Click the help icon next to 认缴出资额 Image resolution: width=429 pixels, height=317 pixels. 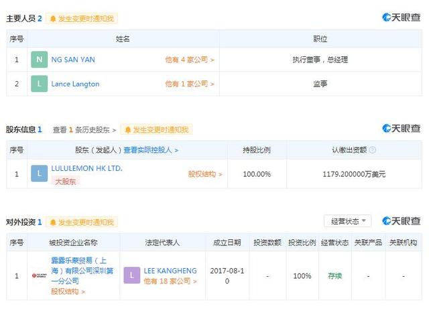click(373, 150)
